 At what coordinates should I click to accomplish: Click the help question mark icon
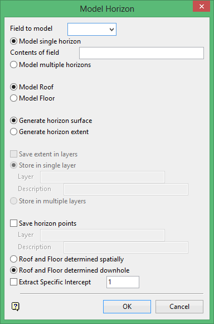click(16, 307)
